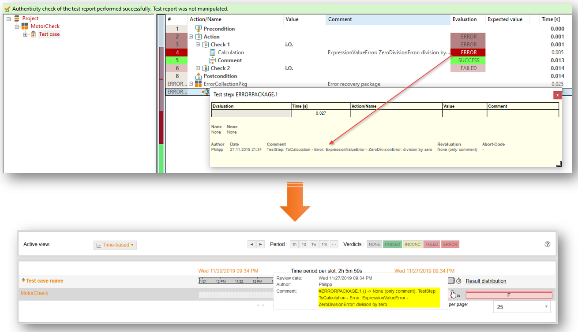The image size is (578, 332).
Task: Toggle the FAILED verdict filter
Action: (x=432, y=244)
